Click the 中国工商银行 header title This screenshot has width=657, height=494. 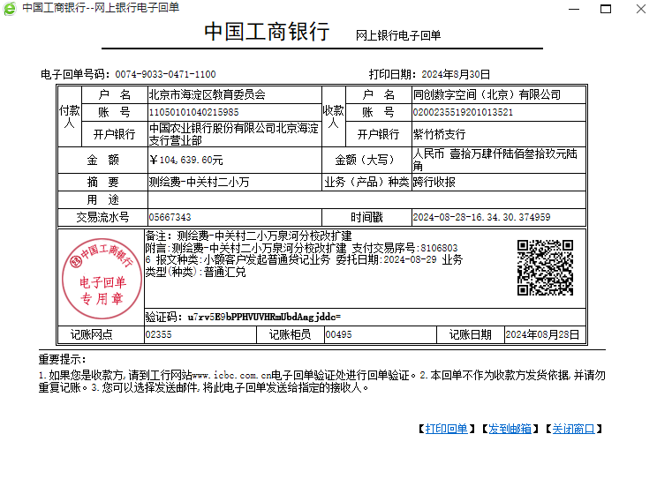point(267,32)
